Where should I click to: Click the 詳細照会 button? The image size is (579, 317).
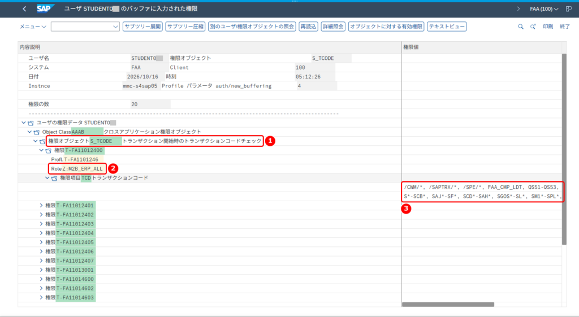(333, 27)
